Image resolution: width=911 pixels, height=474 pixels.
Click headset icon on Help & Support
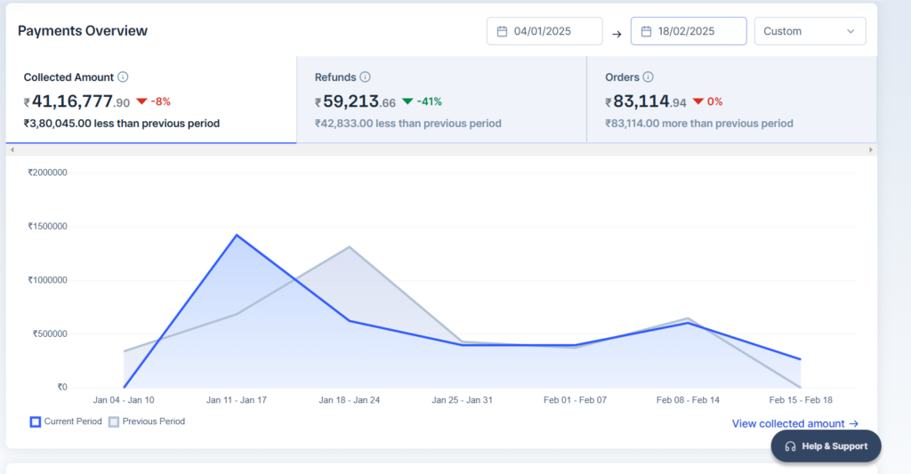coord(790,446)
